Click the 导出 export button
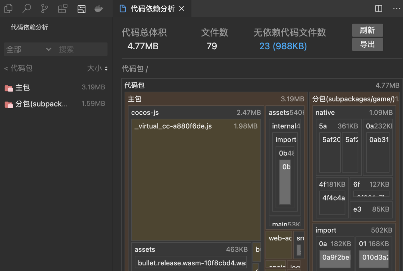Screen dimensions: 403x271 367,44
